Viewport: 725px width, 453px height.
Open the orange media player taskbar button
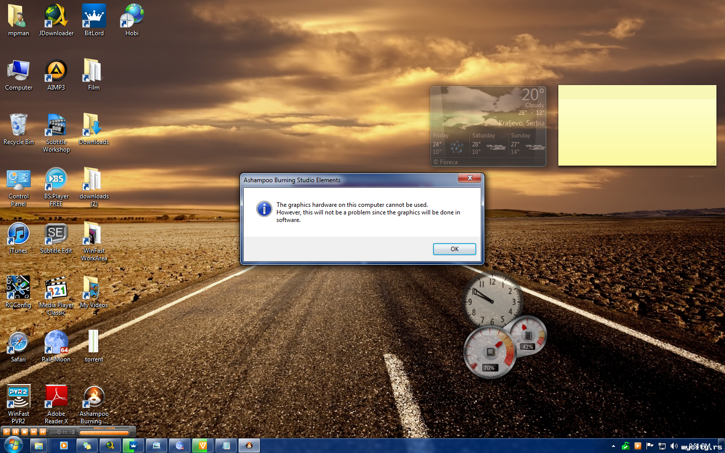[x=64, y=445]
